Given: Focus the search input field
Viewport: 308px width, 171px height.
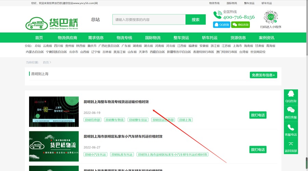Looking at the screenshot, I should tap(149, 19).
